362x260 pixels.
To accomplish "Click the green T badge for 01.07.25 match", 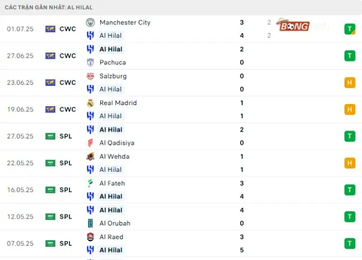I will 349,29.
